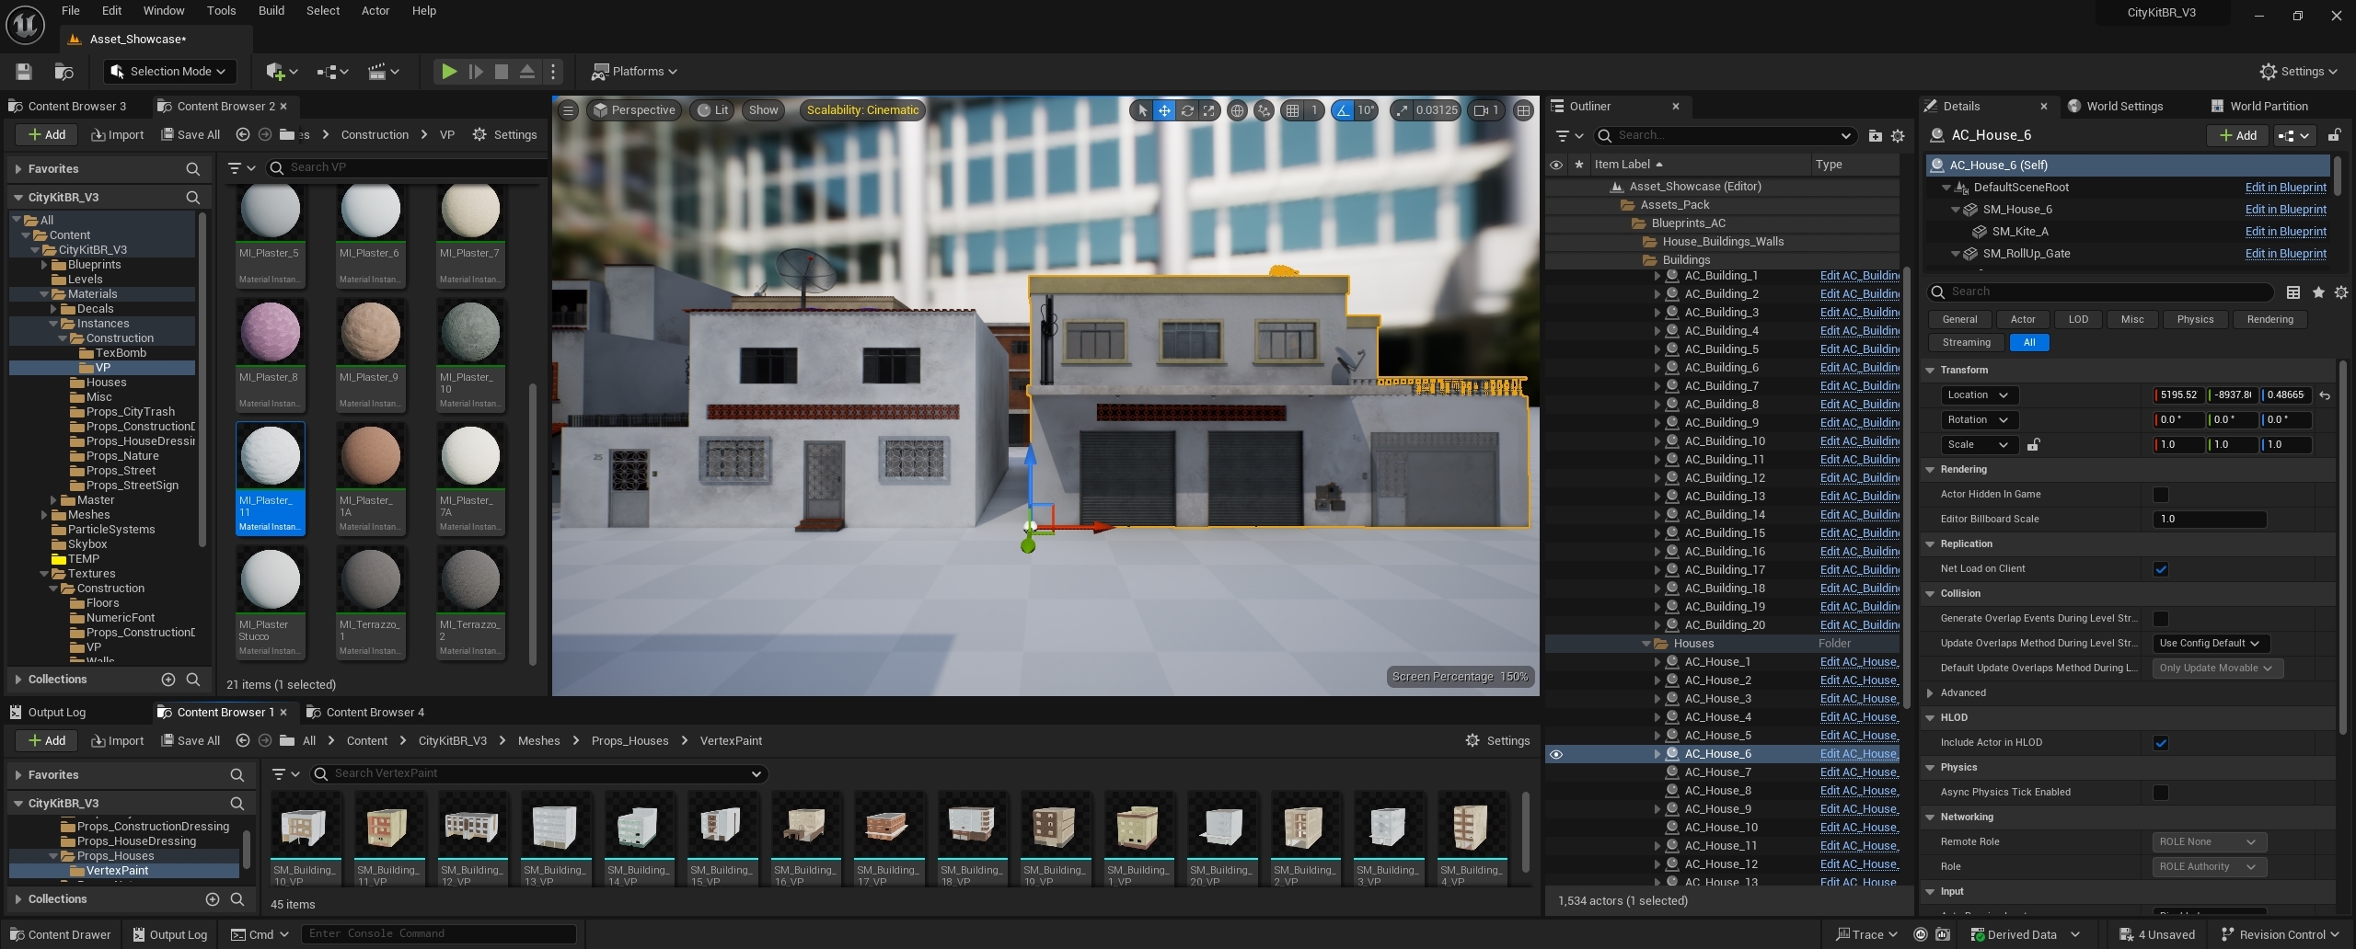Viewport: 2356px width, 949px height.
Task: Open the Outliner filter options
Action: 1568,136
